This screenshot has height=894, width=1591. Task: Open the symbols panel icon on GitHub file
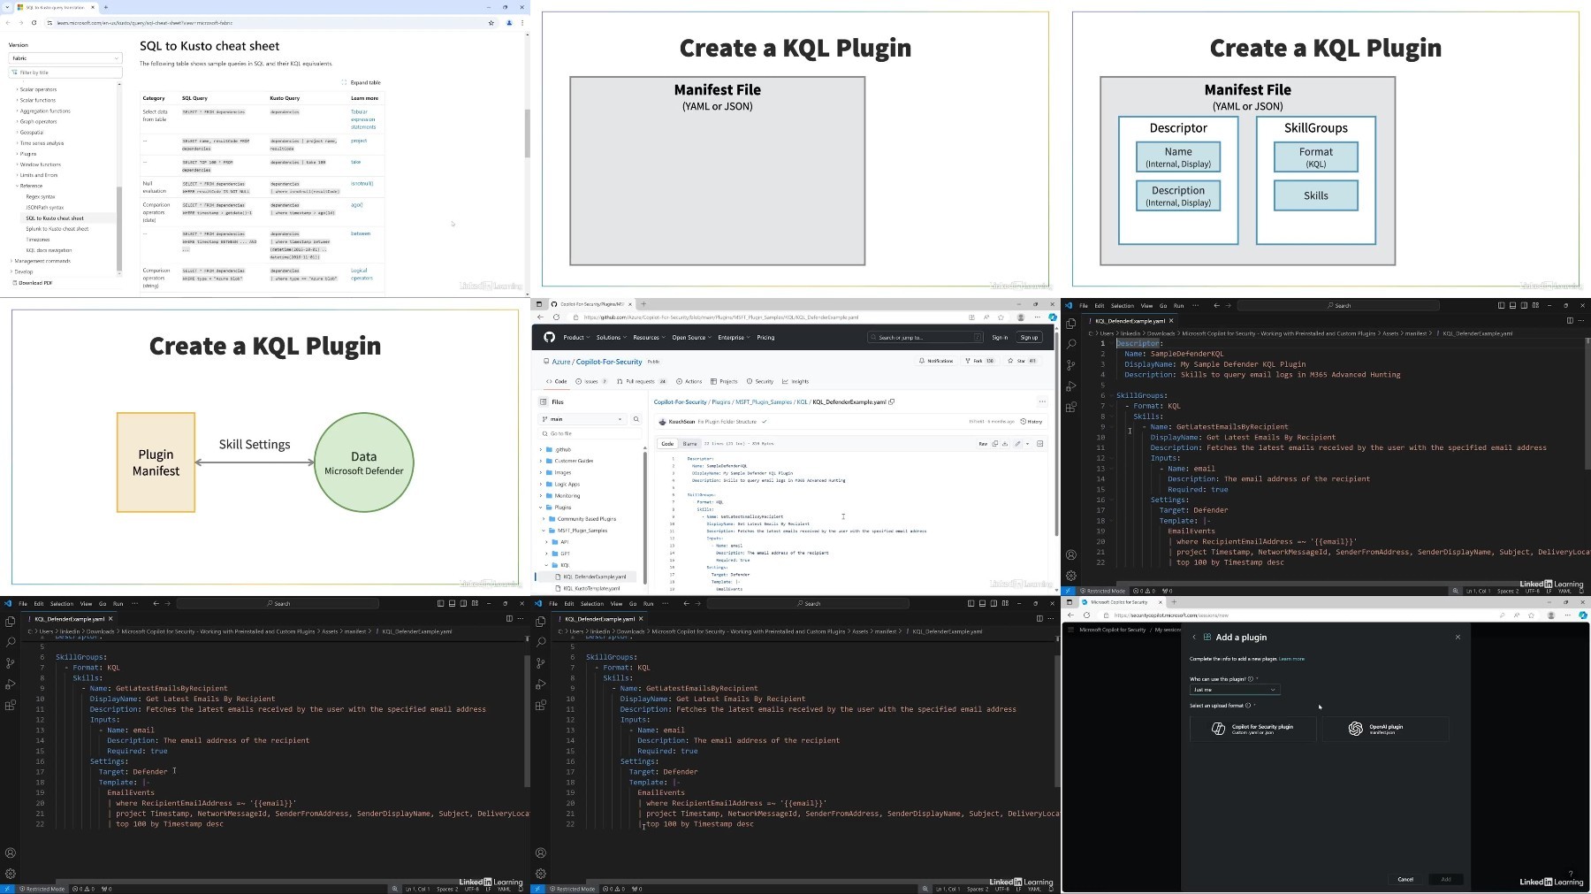[x=1039, y=444]
